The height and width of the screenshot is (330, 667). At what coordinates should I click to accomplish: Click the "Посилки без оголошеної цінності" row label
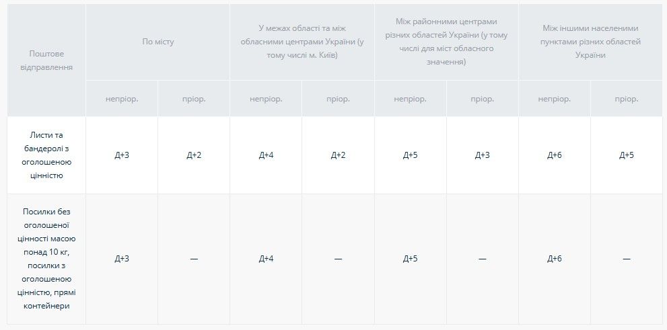point(46,259)
